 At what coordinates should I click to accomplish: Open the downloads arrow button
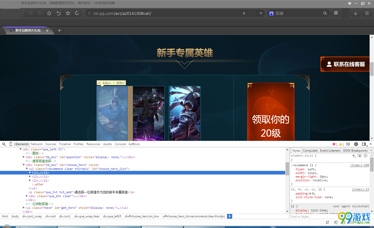click(x=356, y=13)
